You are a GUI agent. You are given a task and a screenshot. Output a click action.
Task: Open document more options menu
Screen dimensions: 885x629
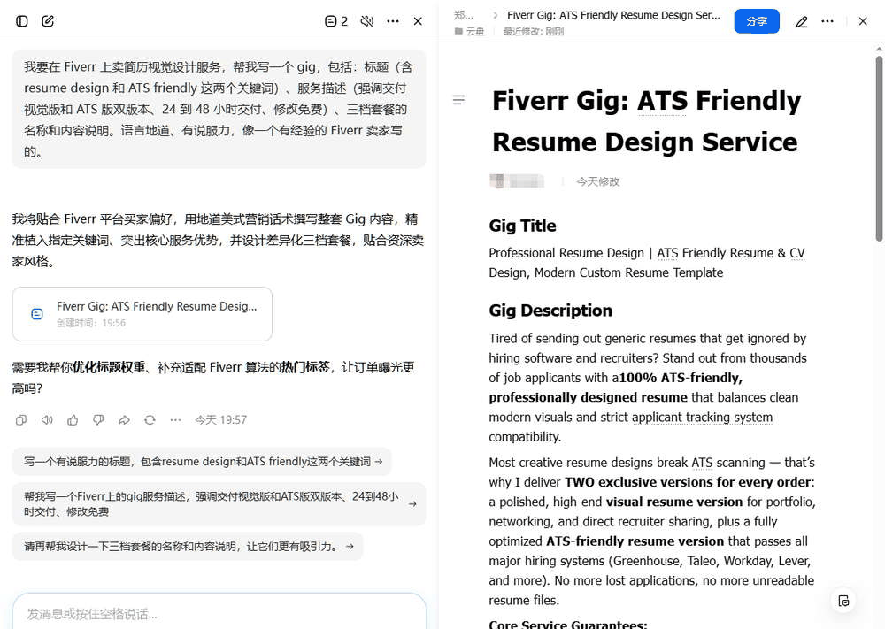tap(827, 21)
